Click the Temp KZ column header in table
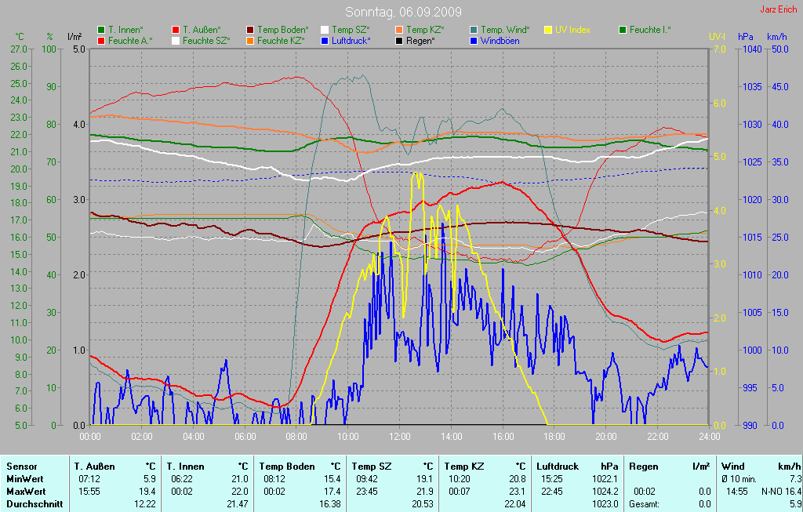 click(464, 467)
